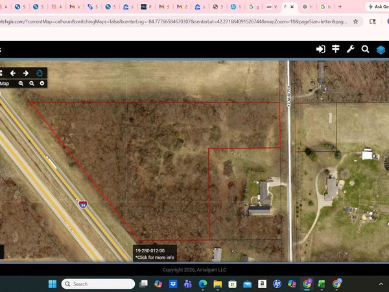389x292 pixels.
Task: Open the signpost directions tool
Action: 336,49
